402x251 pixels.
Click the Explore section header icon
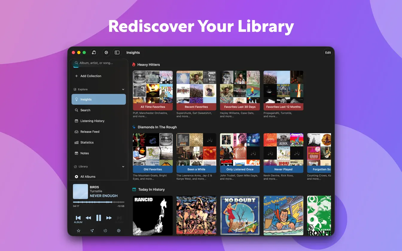coord(75,89)
